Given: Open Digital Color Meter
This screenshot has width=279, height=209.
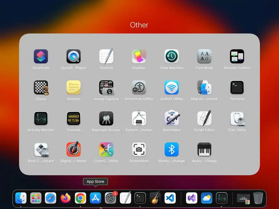Looking at the screenshot, I should [x=74, y=149].
